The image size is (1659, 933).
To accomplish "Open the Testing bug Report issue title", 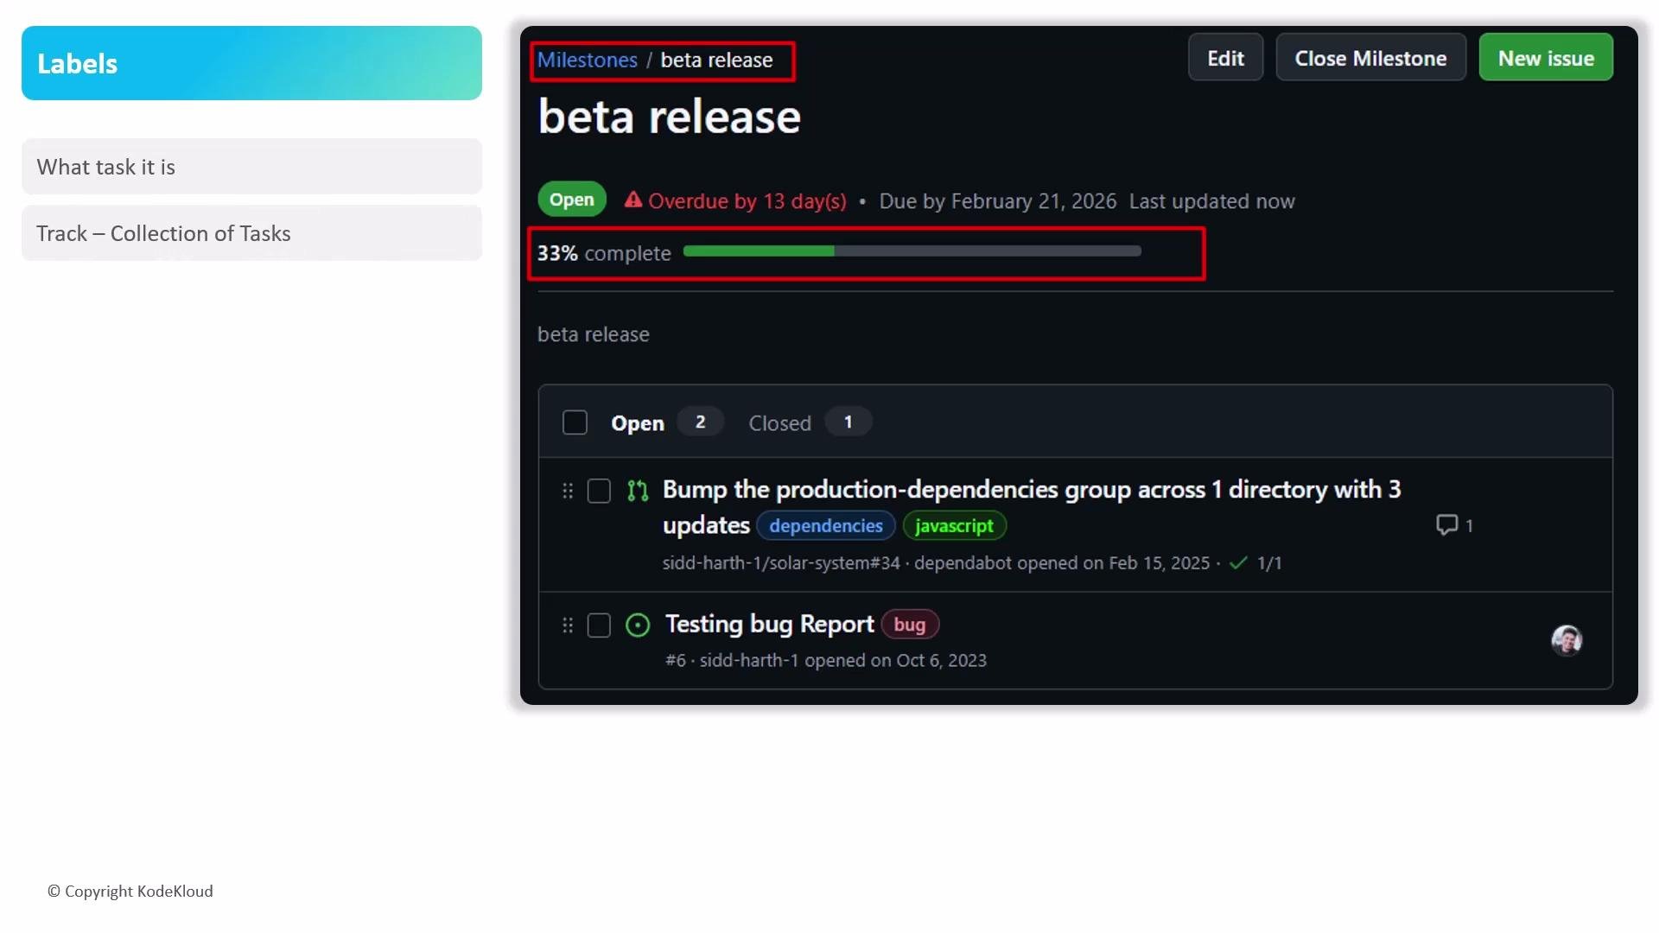I will pyautogui.click(x=769, y=624).
